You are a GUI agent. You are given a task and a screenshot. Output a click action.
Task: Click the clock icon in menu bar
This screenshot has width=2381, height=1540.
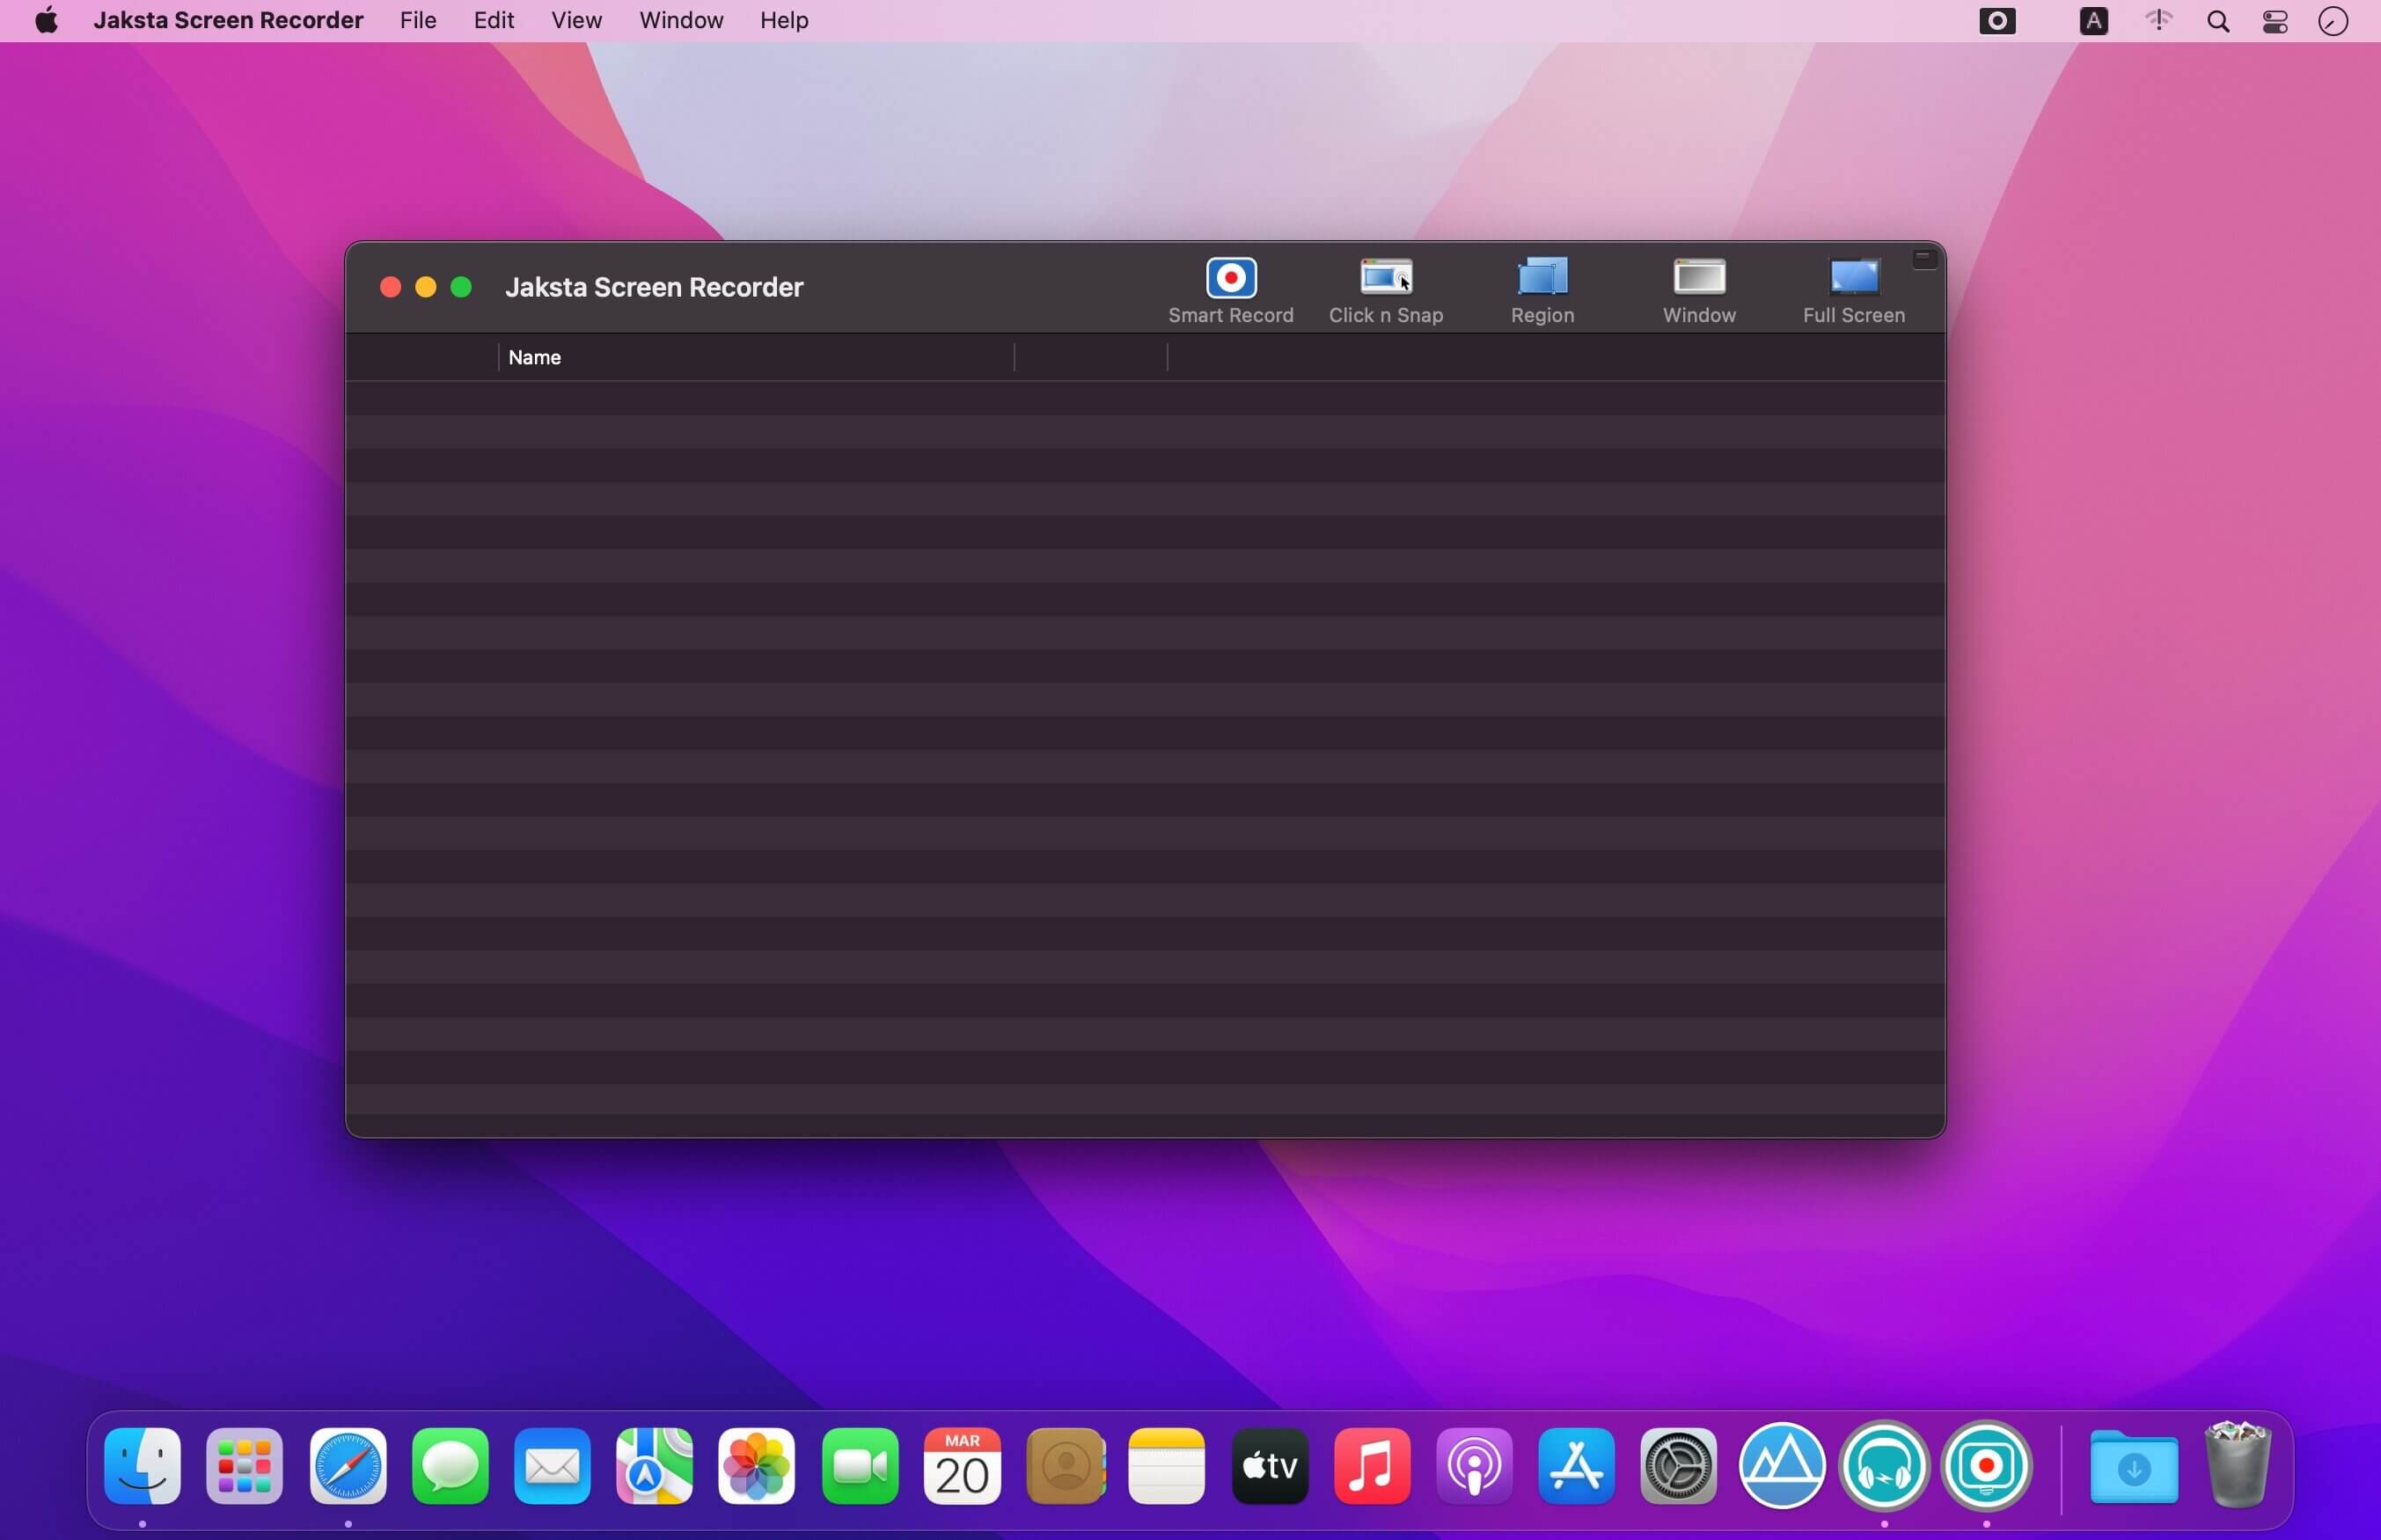[x=2332, y=21]
